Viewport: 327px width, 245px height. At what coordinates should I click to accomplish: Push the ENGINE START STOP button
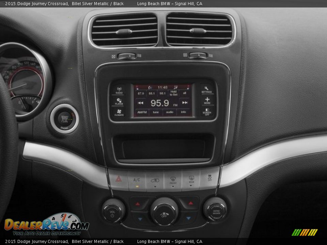(x=64, y=119)
